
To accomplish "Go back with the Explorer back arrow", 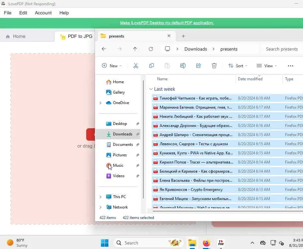I will [104, 49].
